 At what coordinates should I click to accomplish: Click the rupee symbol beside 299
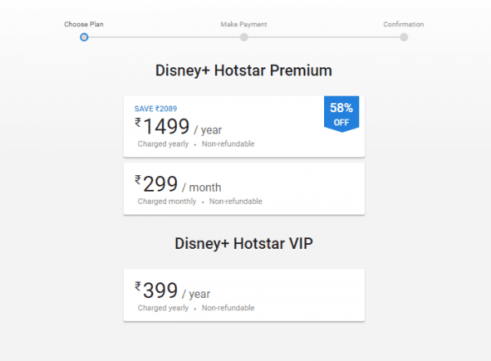138,182
